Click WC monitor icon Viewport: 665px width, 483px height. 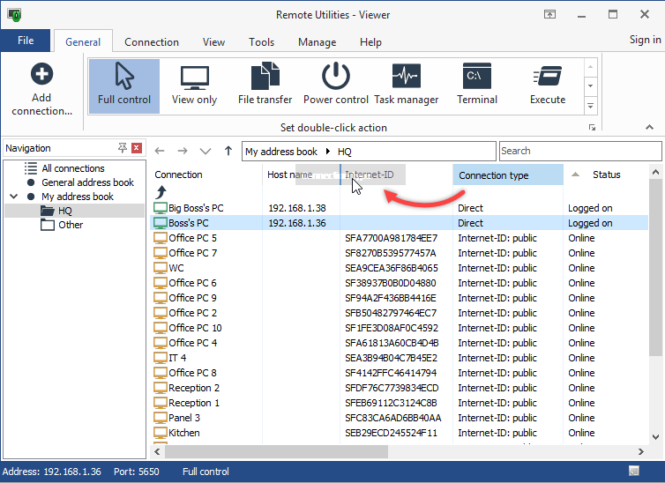click(x=161, y=268)
